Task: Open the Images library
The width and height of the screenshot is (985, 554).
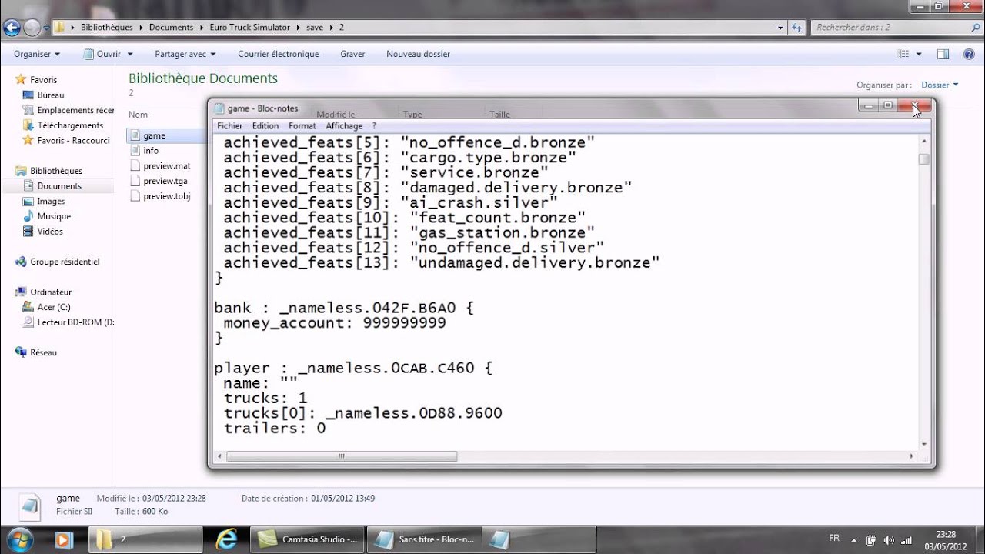Action: [51, 201]
